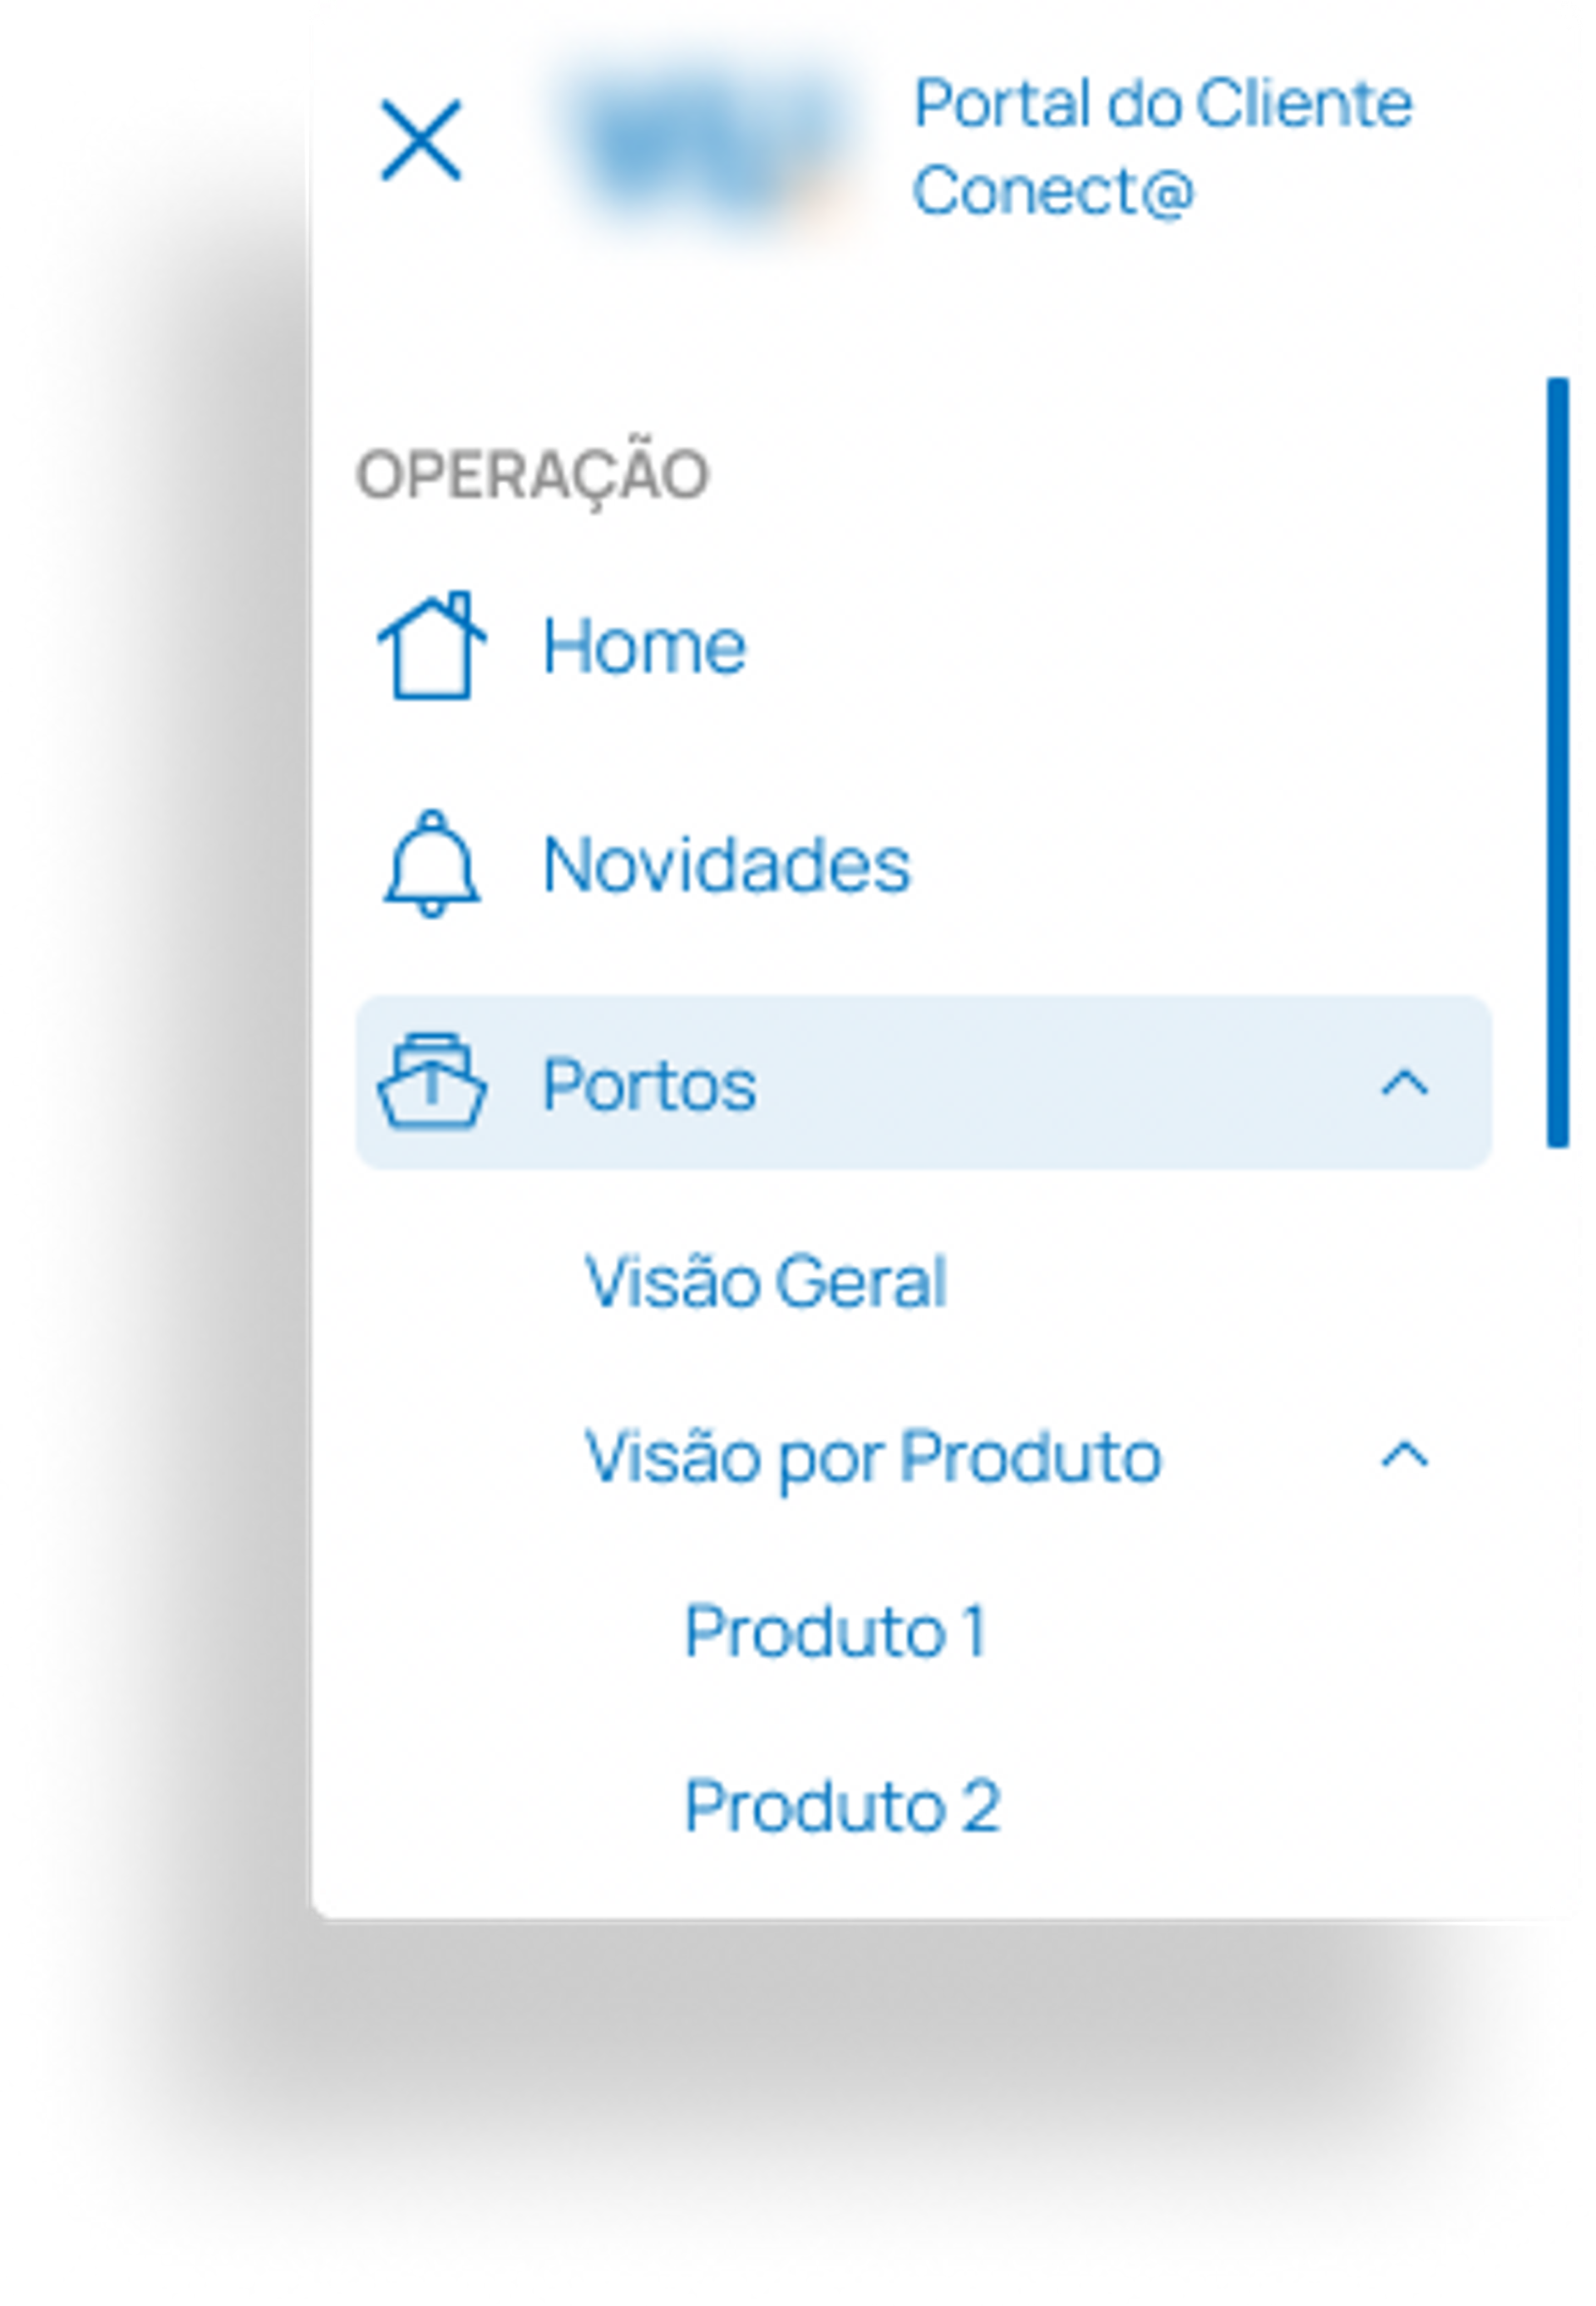This screenshot has width=1596, height=2306.
Task: Click empty space in highlighted Portos row
Action: (x=1060, y=1083)
